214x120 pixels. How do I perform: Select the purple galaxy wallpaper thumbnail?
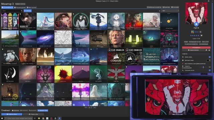point(45,39)
